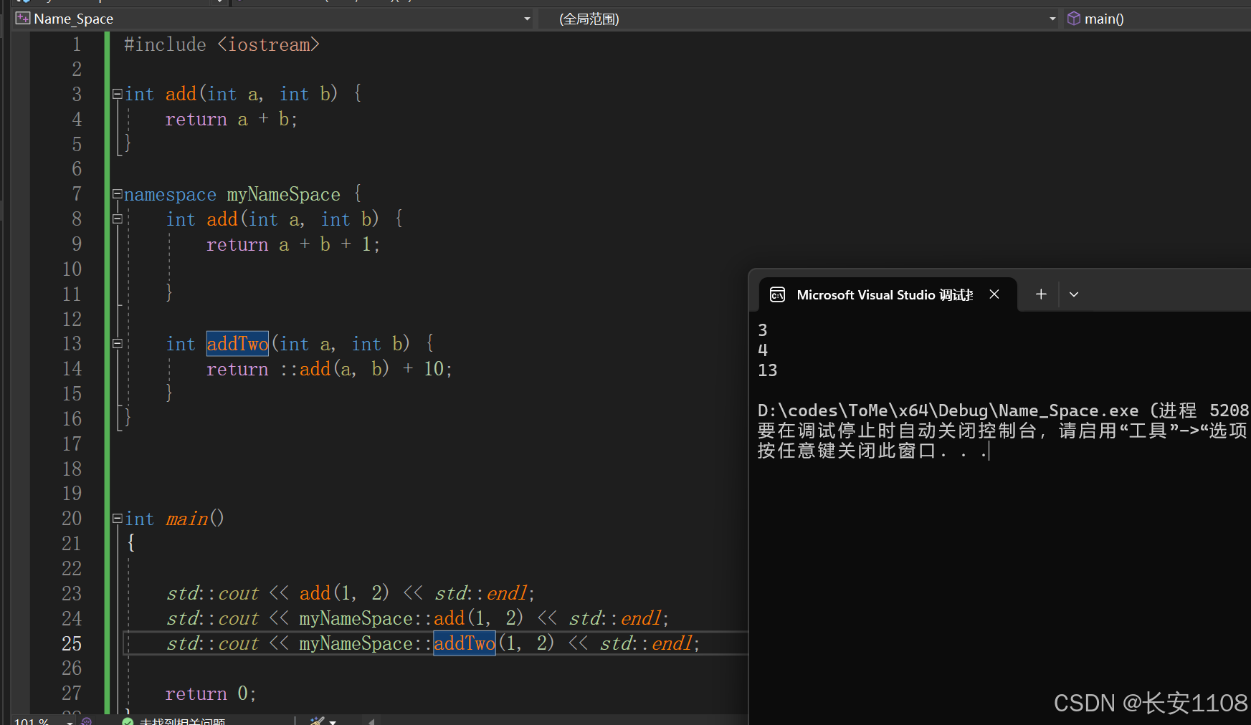Click the console icon on the debug tab
Viewport: 1251px width, 725px height.
777,294
